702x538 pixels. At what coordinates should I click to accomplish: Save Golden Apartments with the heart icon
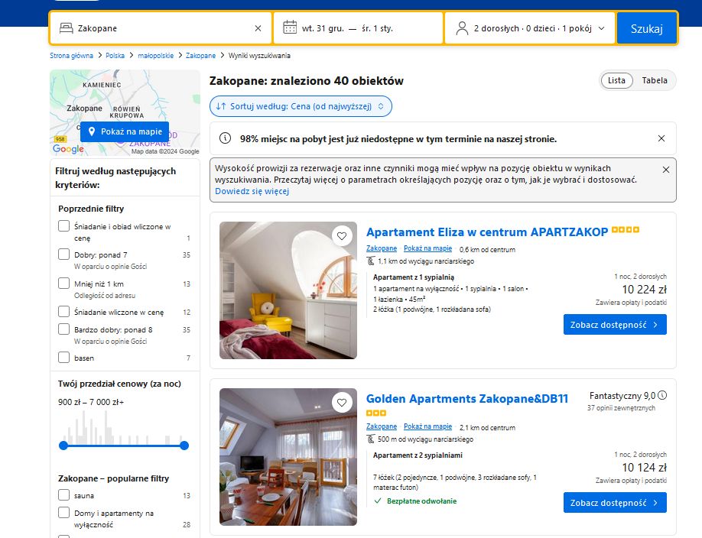click(x=342, y=403)
